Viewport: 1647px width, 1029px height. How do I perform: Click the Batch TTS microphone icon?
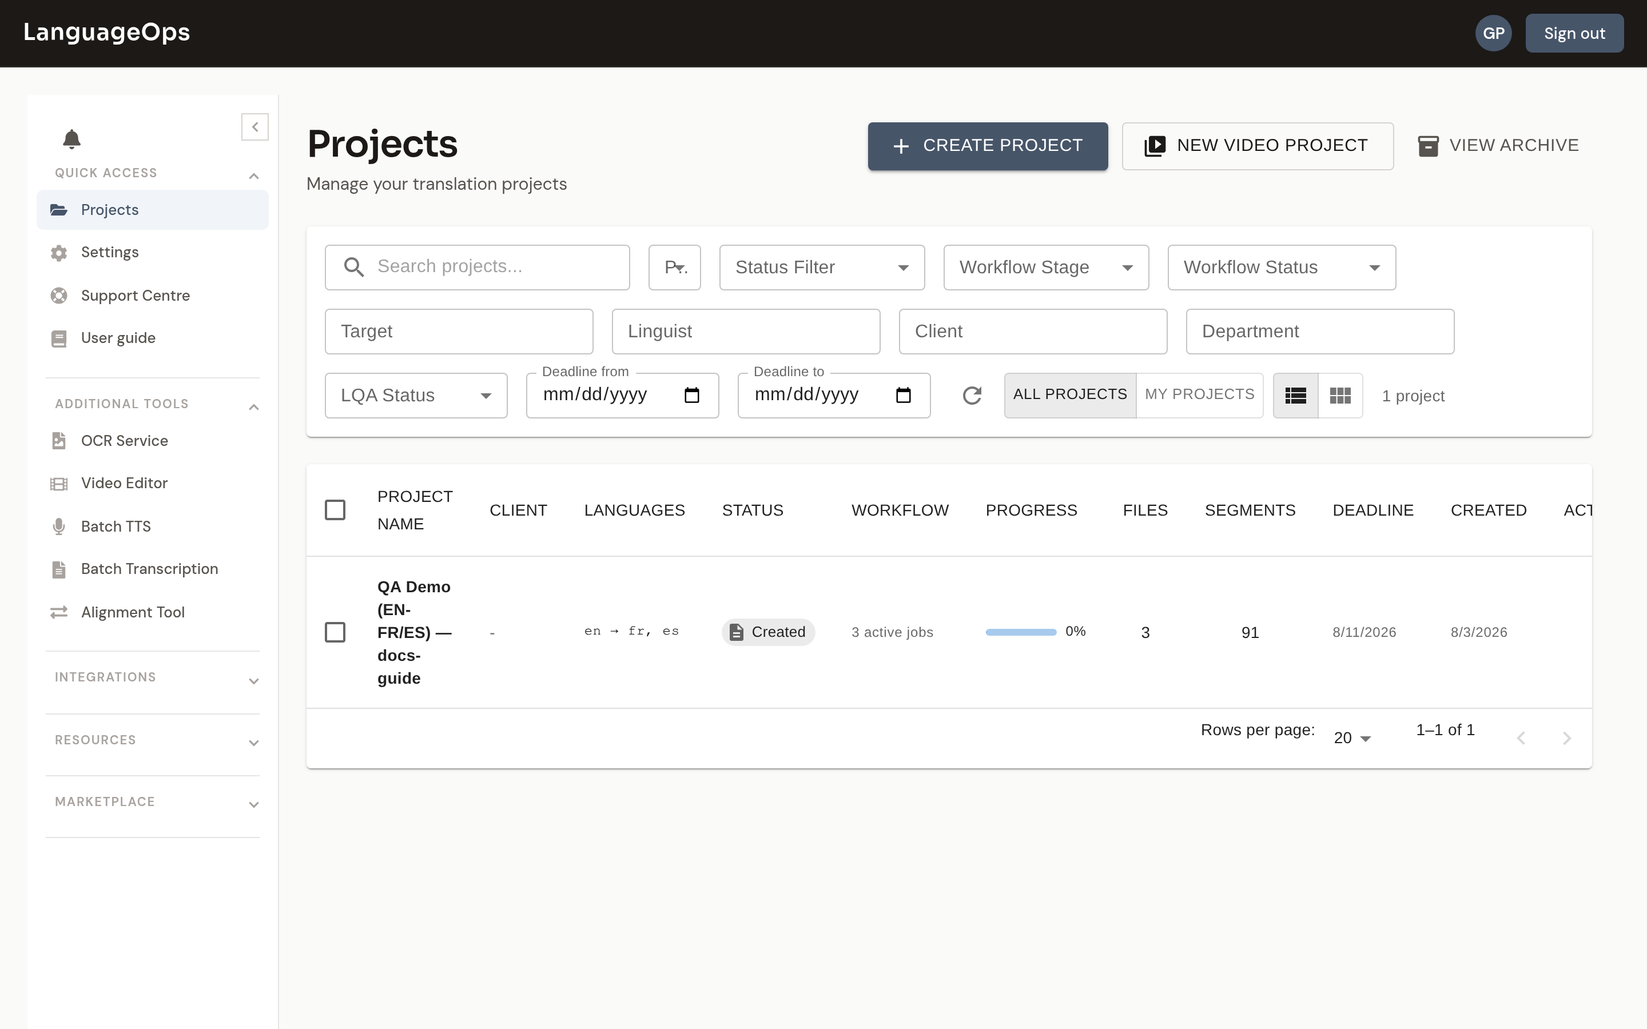tap(59, 526)
